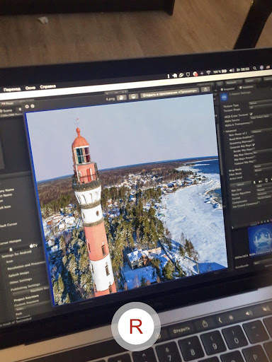The height and width of the screenshot is (362, 272).
Task: Toggle the sRGB (Color Texture) checkbox
Action: [251, 114]
